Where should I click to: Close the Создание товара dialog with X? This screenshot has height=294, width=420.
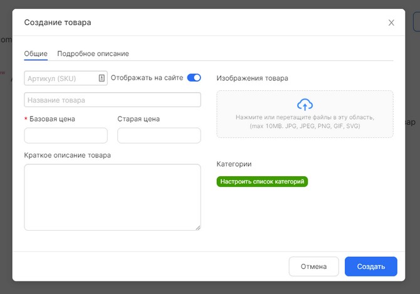point(391,23)
